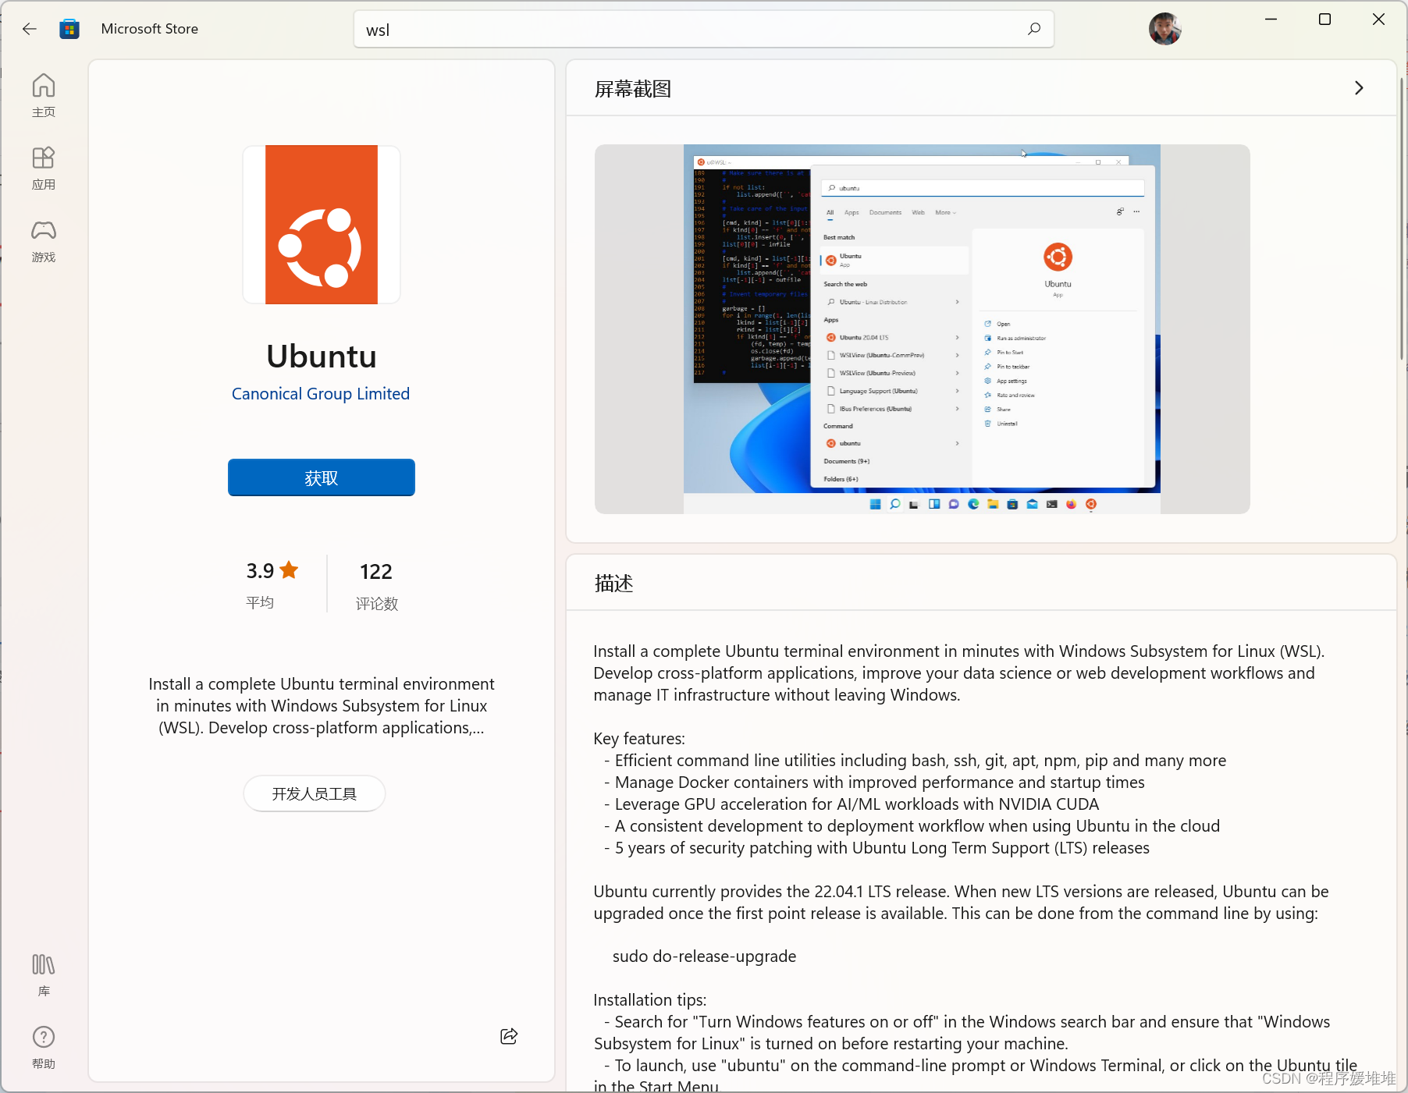Click the sudo do-release-upgrade command text
1408x1093 pixels.
tap(704, 956)
